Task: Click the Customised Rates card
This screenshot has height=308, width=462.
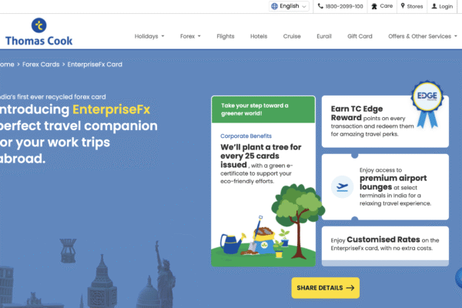Action: 385,246
